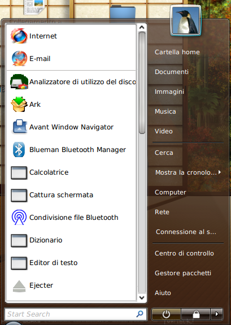Select the Calcolatrice label
This screenshot has height=325, width=231.
click(x=49, y=172)
